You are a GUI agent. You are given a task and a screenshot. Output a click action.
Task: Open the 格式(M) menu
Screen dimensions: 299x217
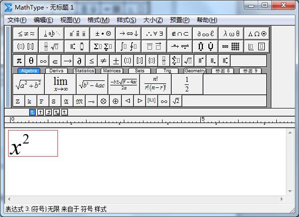(98, 20)
